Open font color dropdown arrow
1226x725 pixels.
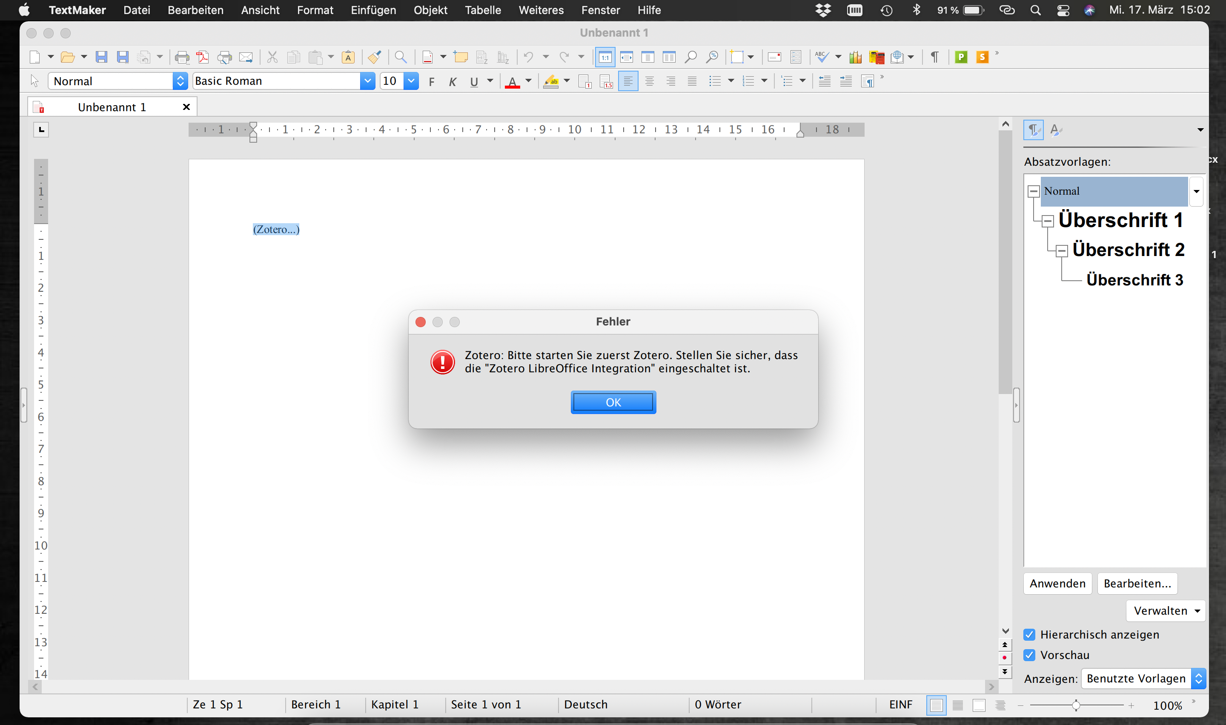pyautogui.click(x=528, y=81)
